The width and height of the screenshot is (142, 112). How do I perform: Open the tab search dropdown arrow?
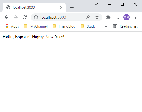[96, 4]
